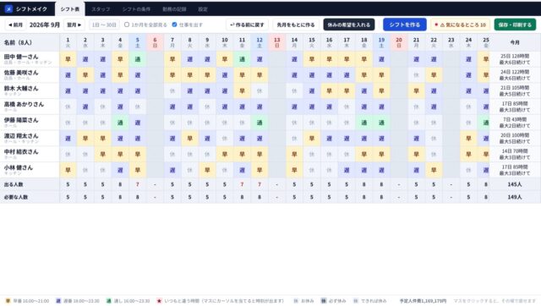Click 渡辺 翔太's 早 cell on day 8
The width and height of the screenshot is (541, 306).
(x=189, y=139)
